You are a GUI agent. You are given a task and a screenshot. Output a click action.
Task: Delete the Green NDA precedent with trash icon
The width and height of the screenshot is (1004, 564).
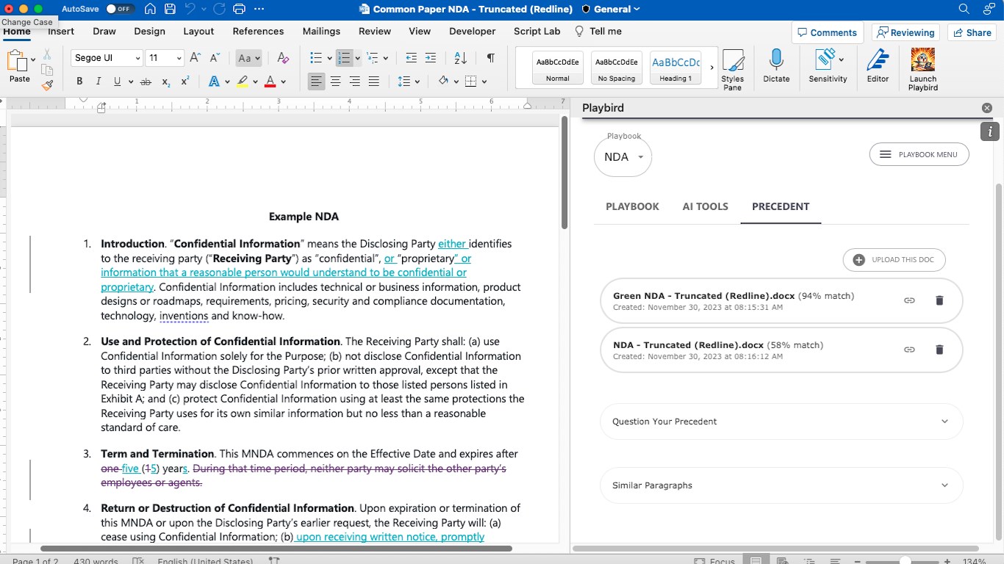point(939,300)
